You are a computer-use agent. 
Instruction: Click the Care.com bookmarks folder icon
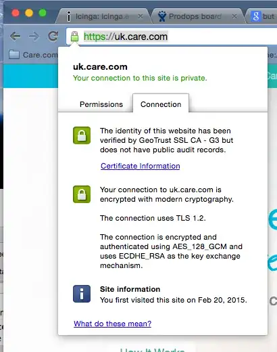pyautogui.click(x=14, y=54)
